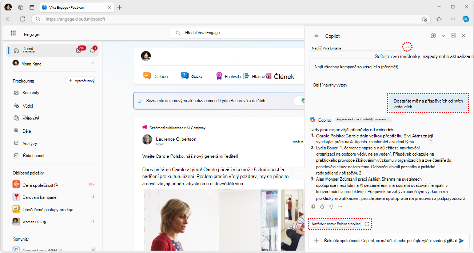Click the Navštivte carole Polsko storyline suggestion
The width and height of the screenshot is (474, 253).
pos(336,224)
